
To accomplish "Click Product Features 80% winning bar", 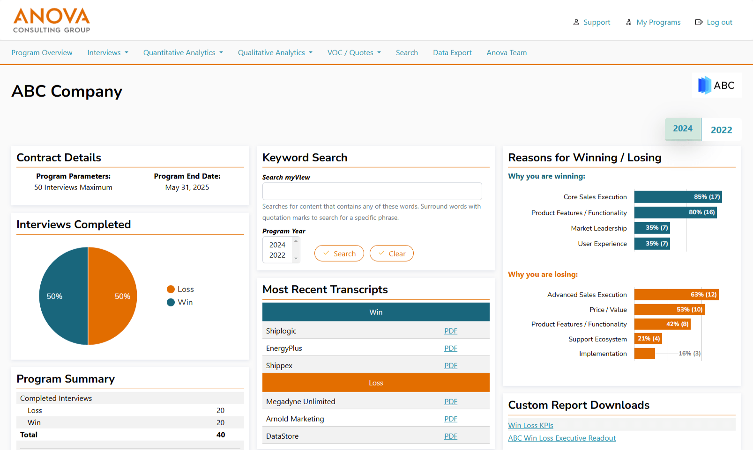I will coord(676,212).
